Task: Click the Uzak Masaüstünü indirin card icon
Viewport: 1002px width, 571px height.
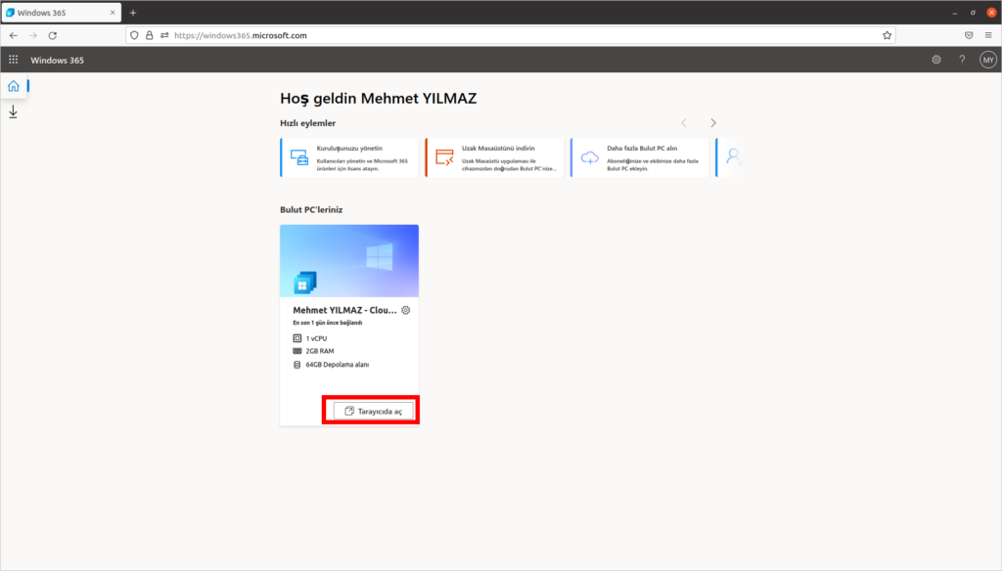Action: click(x=444, y=157)
